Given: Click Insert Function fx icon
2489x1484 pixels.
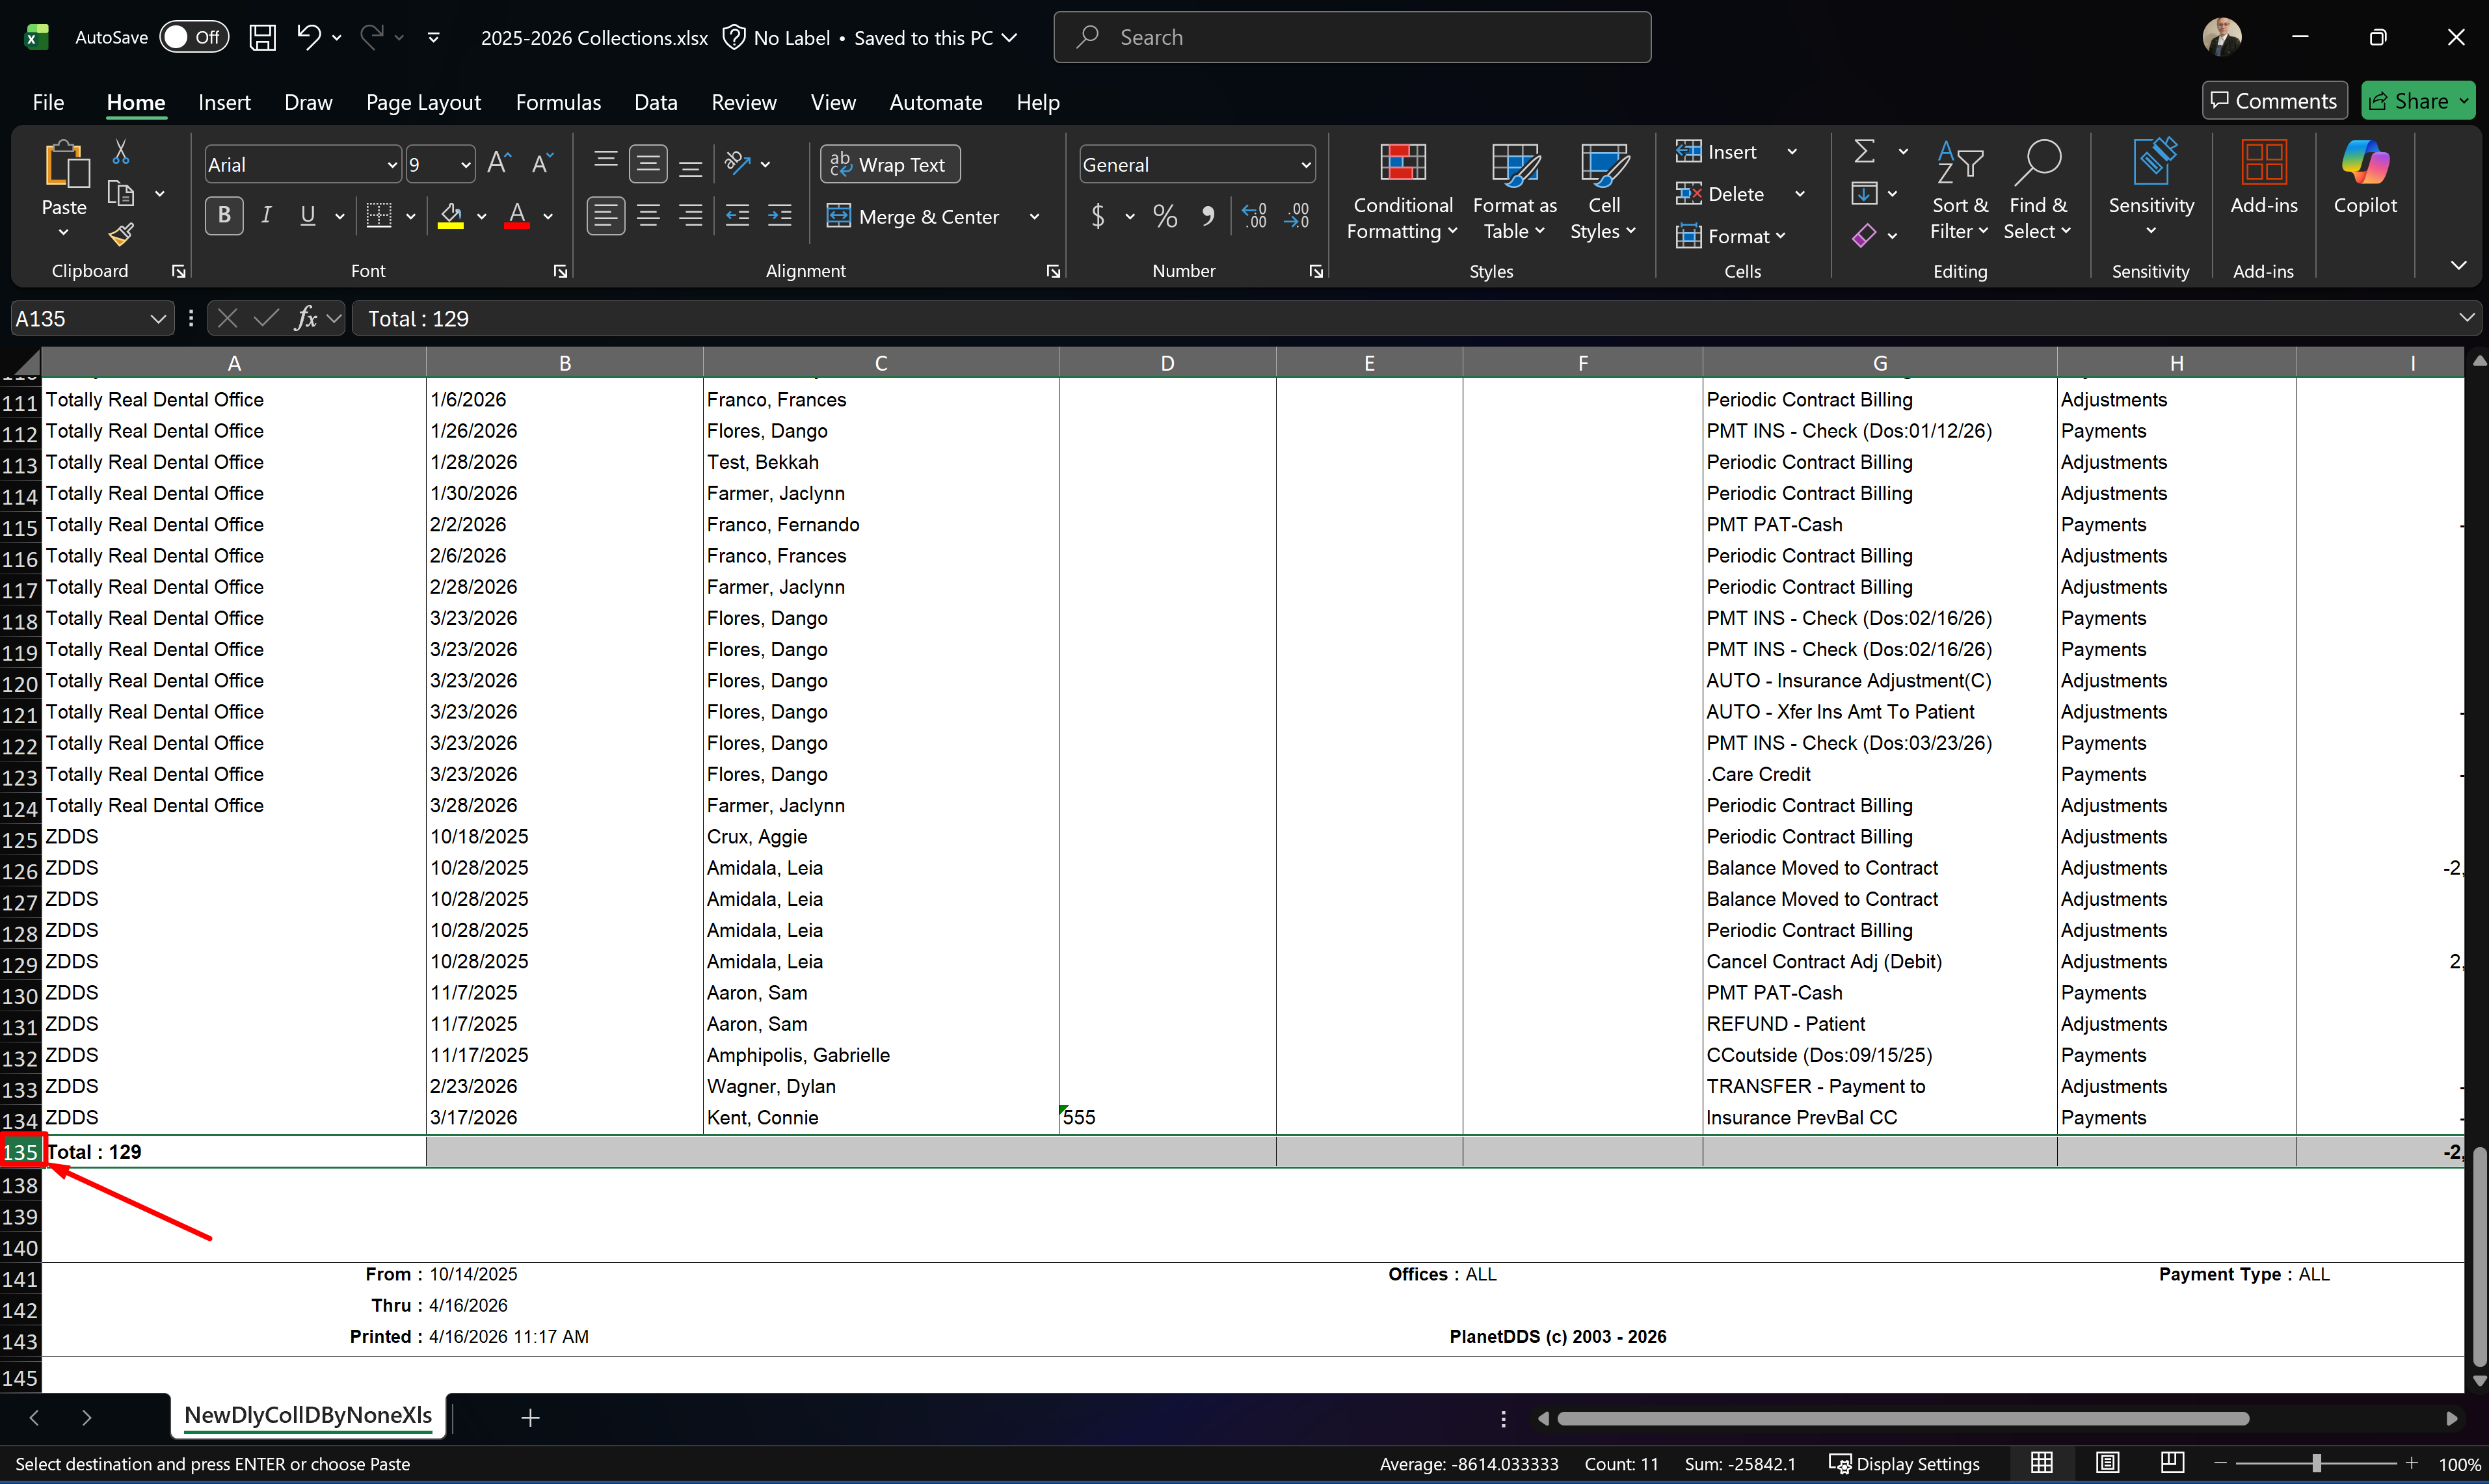Looking at the screenshot, I should pos(306,318).
